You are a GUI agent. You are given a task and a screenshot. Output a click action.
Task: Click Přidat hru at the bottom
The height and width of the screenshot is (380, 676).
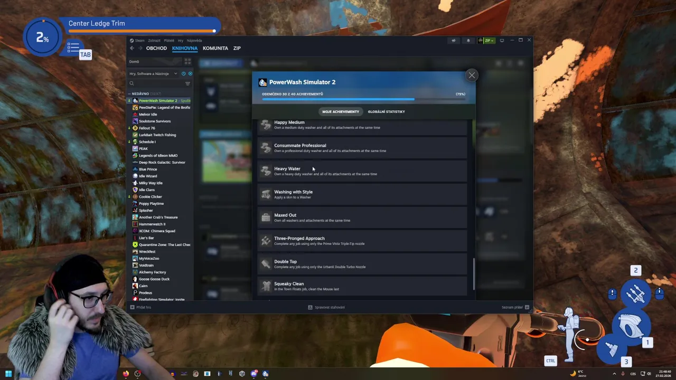(x=140, y=307)
